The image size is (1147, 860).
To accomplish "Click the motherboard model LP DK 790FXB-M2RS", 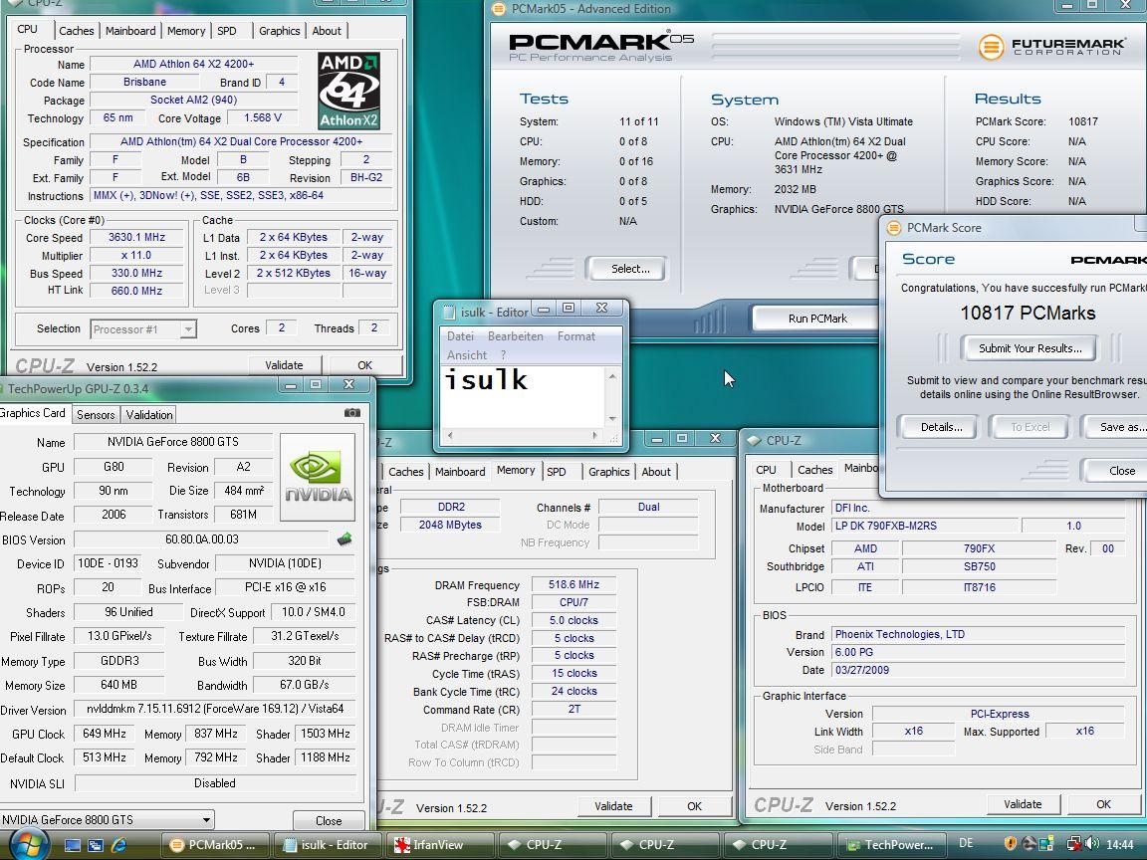I will pos(925,526).
